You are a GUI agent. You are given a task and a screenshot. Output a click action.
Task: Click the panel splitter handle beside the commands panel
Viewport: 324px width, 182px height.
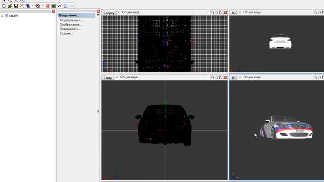point(98,111)
